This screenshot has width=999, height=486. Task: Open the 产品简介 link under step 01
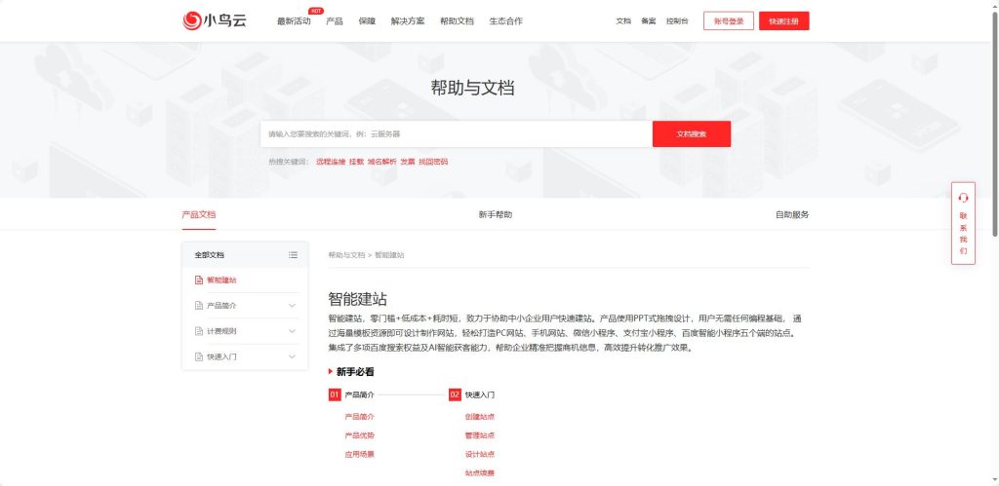(359, 417)
